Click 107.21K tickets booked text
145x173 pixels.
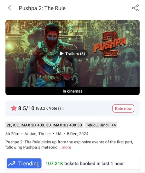point(85,164)
